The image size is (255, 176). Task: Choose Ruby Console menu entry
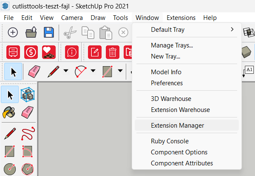[170, 141]
